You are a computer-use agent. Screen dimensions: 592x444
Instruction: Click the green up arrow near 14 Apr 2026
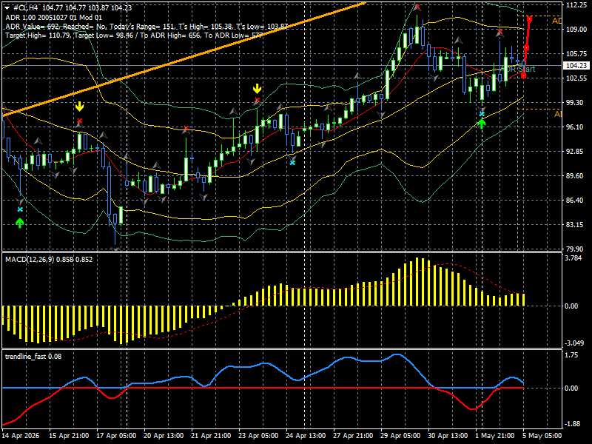[20, 223]
